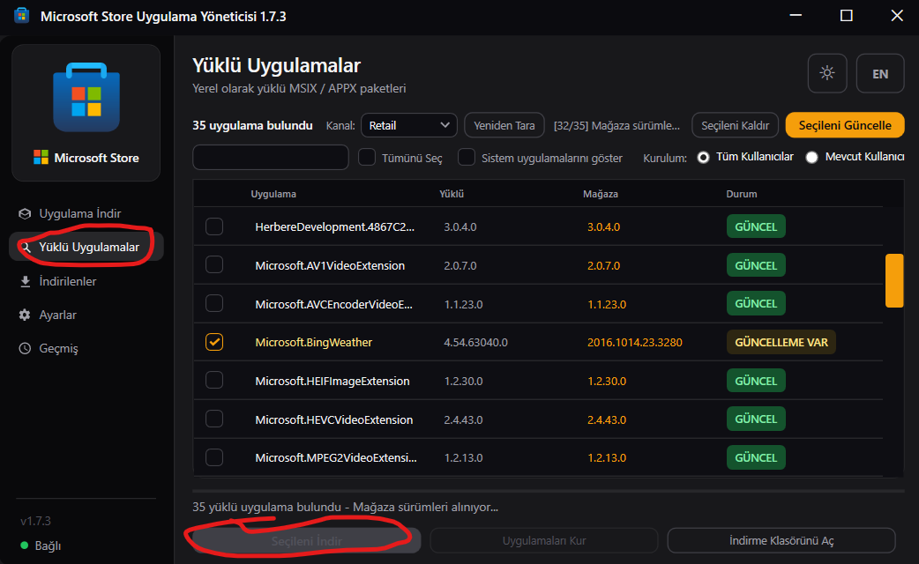This screenshot has height=564, width=919.
Task: Click the colorful Windows logo beside Microsoft Store
Action: [x=41, y=158]
